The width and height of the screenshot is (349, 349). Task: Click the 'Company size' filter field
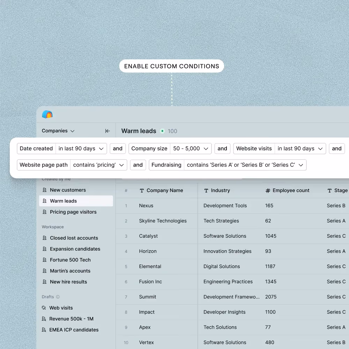tap(149, 148)
